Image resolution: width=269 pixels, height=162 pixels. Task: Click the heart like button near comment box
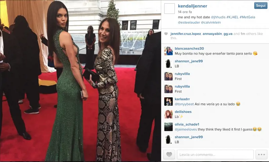point(169,155)
